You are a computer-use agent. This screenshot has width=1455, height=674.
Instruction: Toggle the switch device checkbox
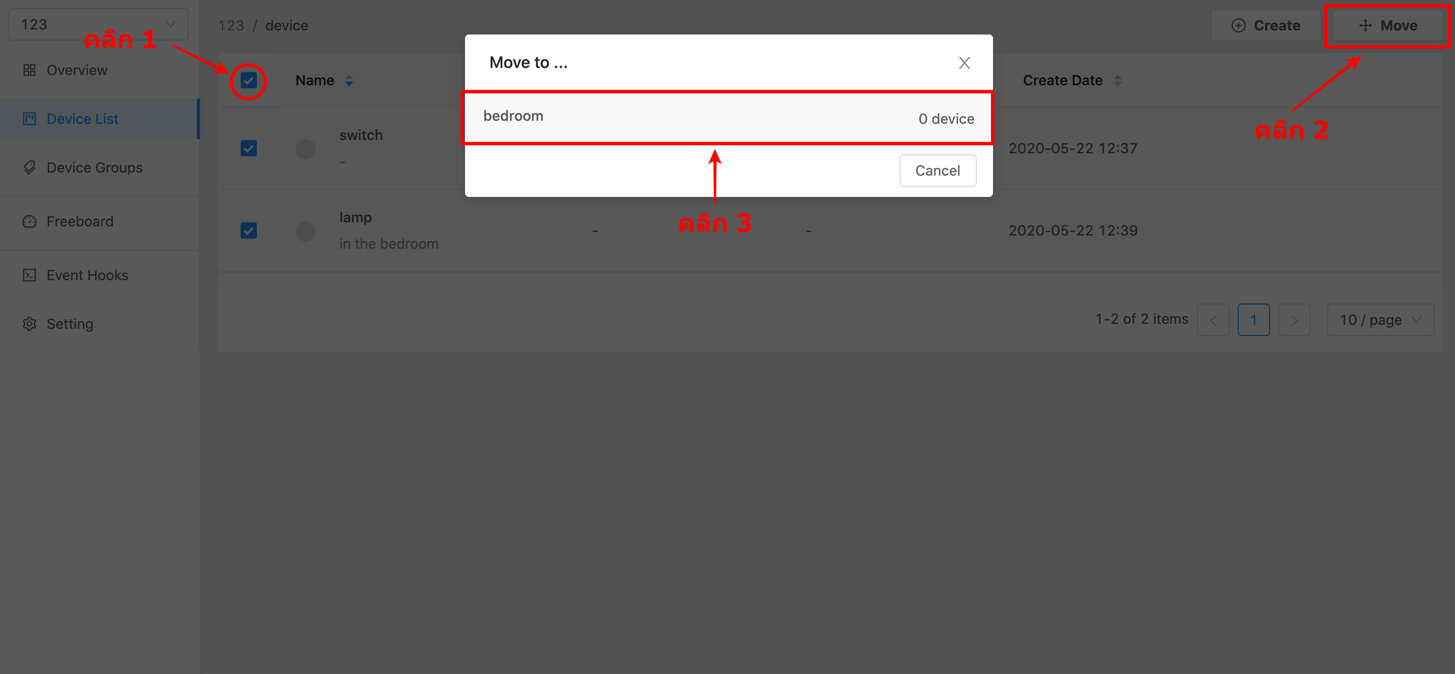[248, 148]
